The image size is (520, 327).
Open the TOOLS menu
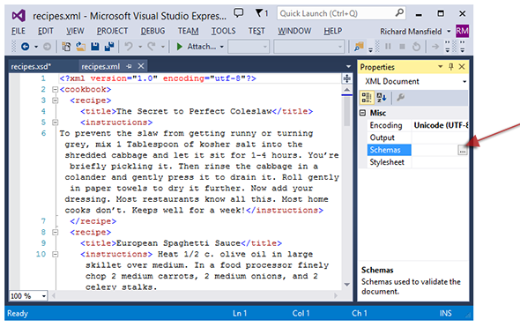pyautogui.click(x=224, y=31)
